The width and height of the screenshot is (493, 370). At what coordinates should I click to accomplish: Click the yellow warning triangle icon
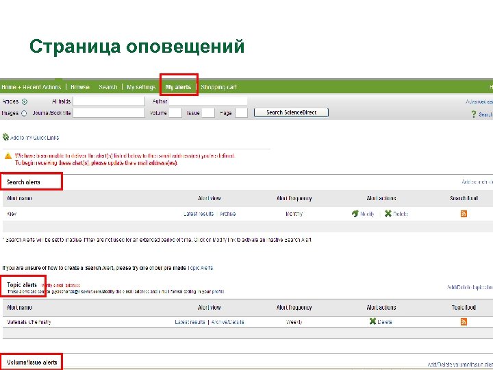click(8, 156)
